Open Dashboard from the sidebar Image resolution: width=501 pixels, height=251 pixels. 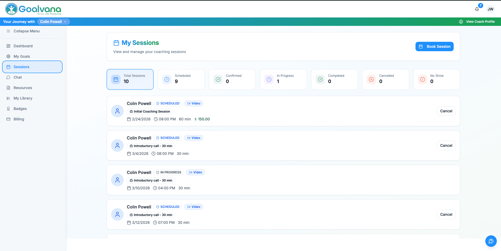point(23,46)
